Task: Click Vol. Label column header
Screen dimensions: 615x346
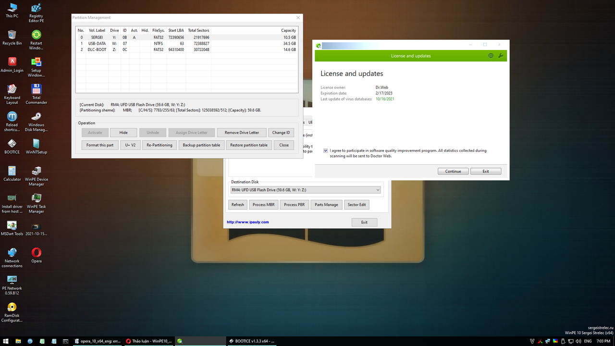Action: point(97,30)
